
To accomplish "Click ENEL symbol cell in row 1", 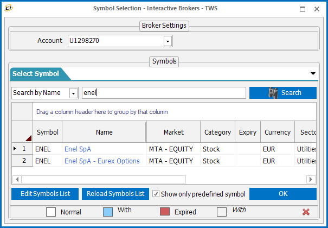I will coord(48,149).
